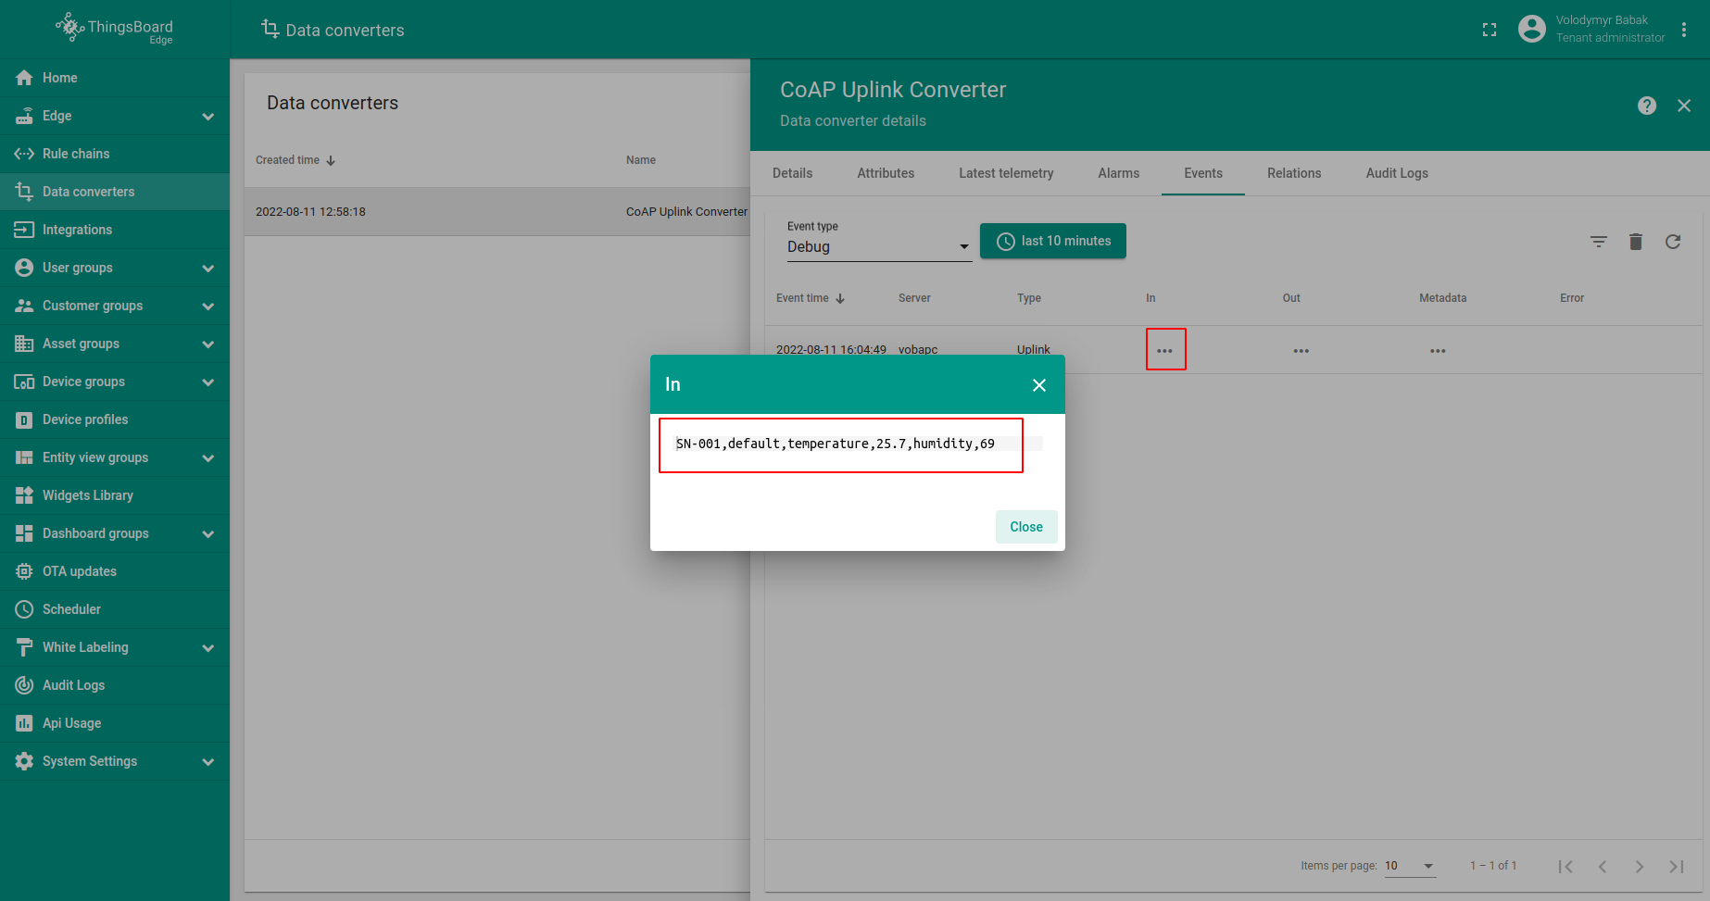Switch to the Details tab
Viewport: 1710px width, 901px height.
(792, 173)
